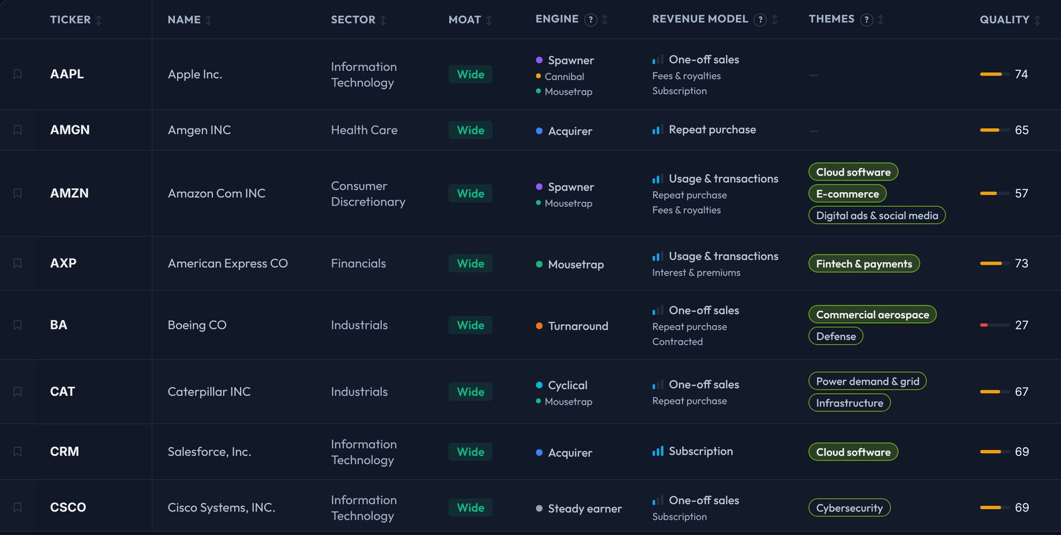Bookmark the AMGN row

click(x=18, y=130)
